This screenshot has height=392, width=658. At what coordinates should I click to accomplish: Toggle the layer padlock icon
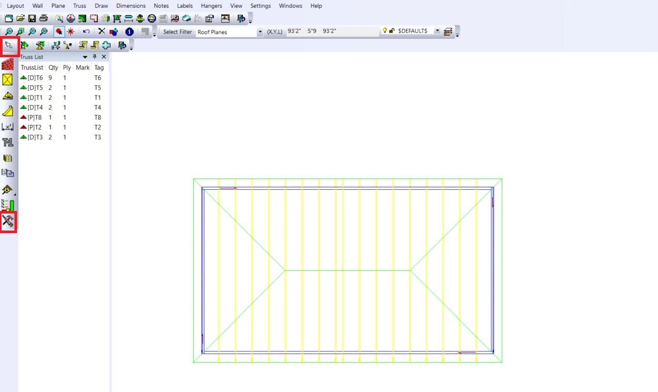[392, 31]
